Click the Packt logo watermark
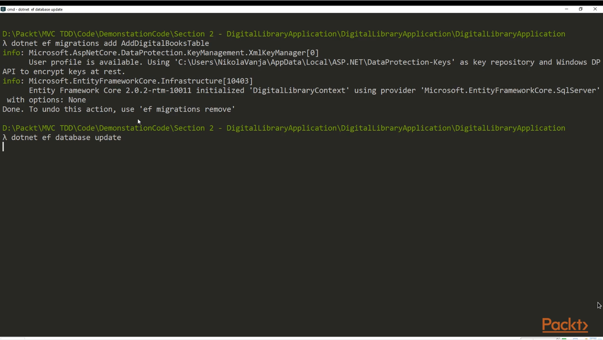Viewport: 603px width, 340px height. click(565, 325)
